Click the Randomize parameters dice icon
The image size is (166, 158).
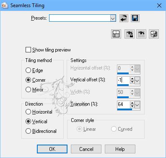click(x=154, y=34)
